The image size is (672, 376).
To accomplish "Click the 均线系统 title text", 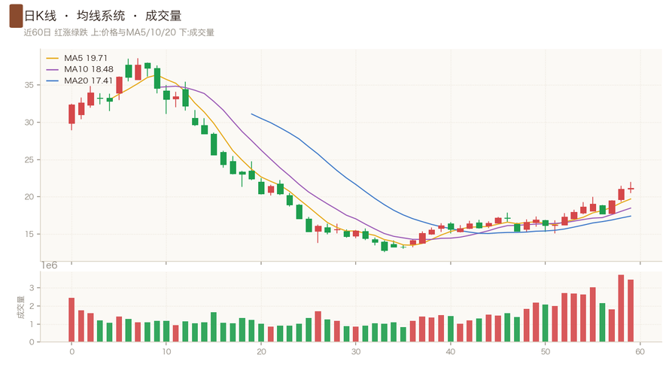I will (101, 16).
